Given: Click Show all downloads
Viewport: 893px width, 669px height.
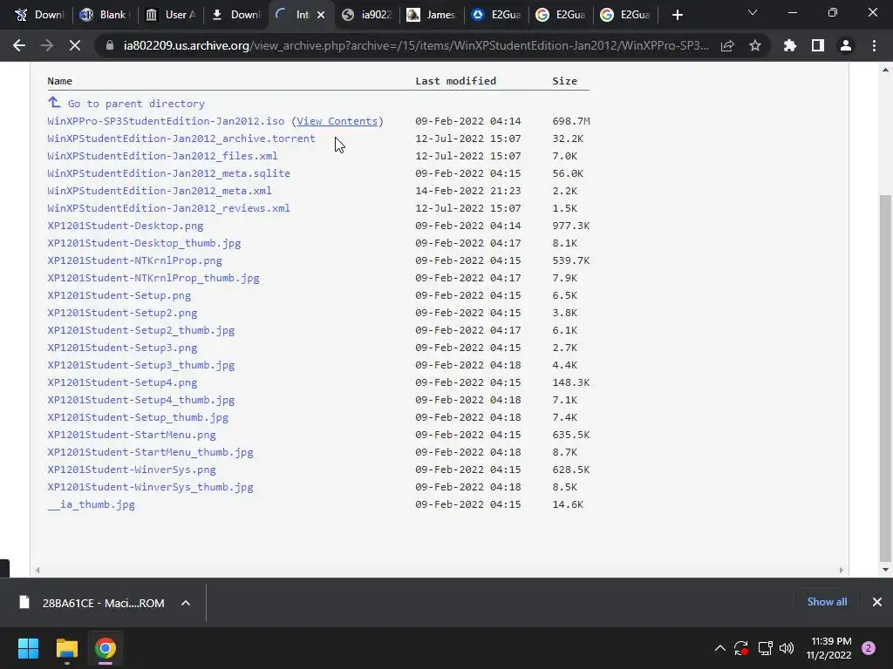Looking at the screenshot, I should [827, 602].
